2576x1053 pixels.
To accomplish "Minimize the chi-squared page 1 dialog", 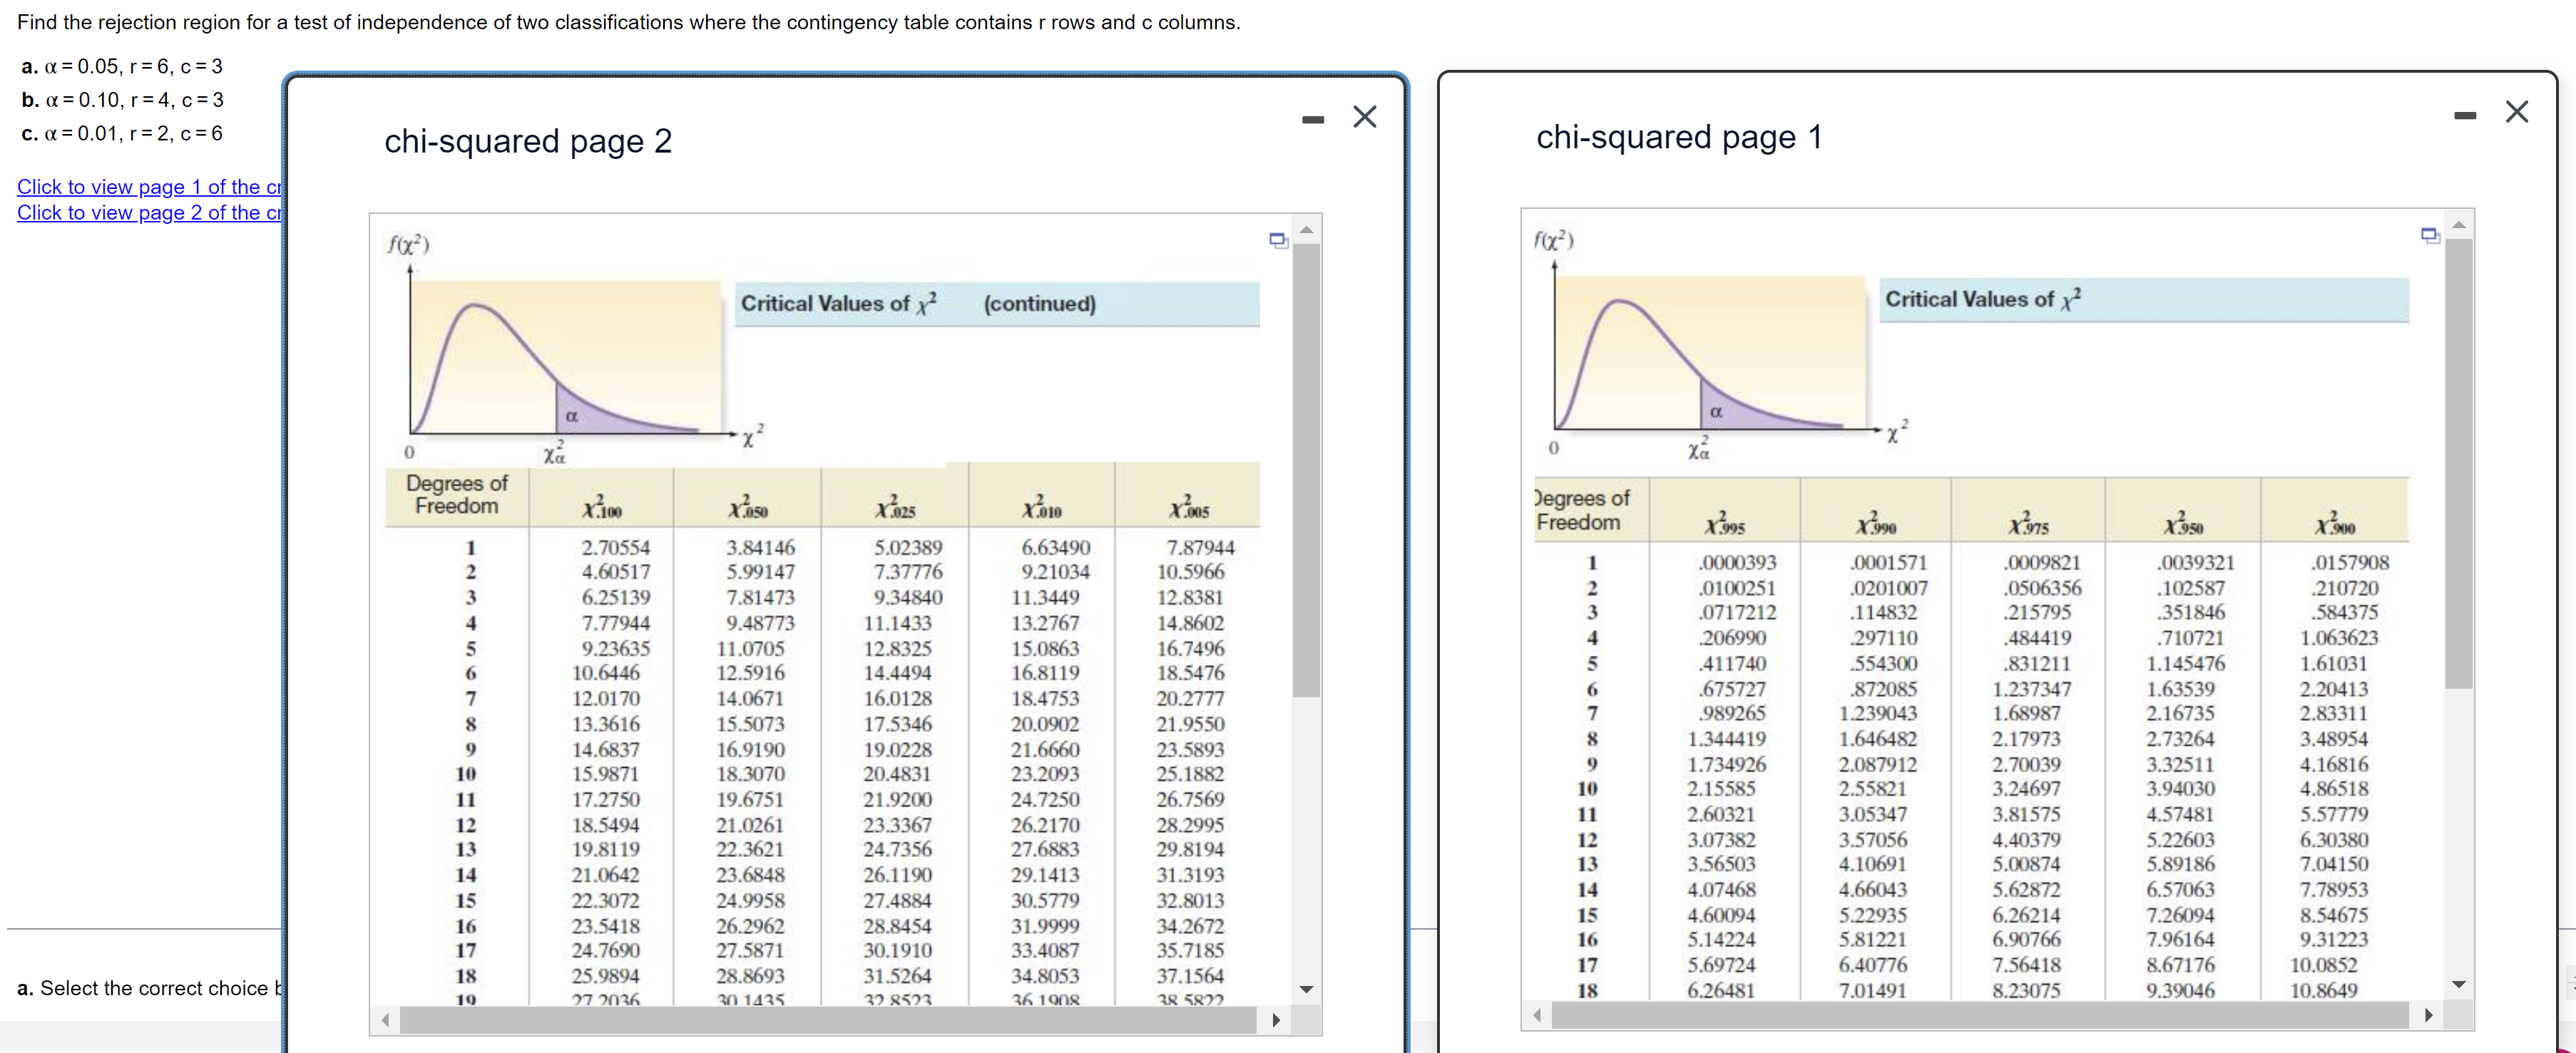I will click(x=2465, y=116).
